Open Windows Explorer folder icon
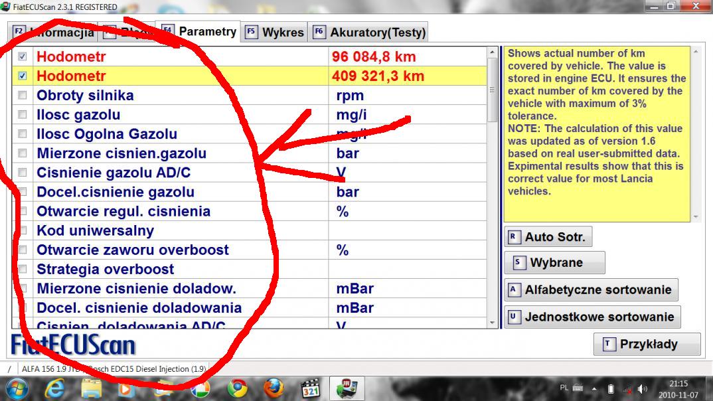713x401 pixels. (x=91, y=388)
